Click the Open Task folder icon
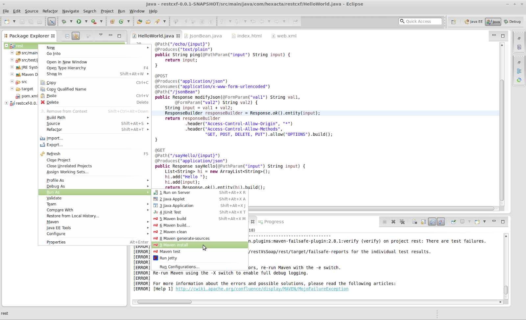The width and height of the screenshot is (526, 320). [x=148, y=22]
